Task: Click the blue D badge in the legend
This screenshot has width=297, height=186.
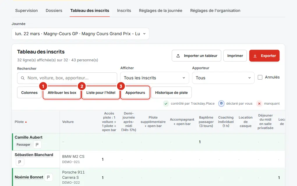Action: 221,103
